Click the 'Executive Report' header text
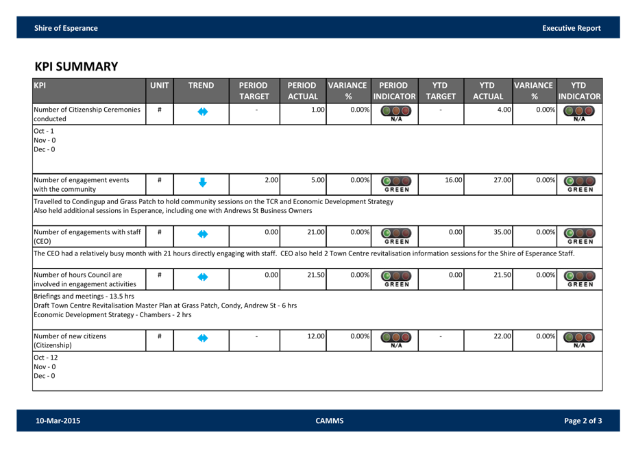Image resolution: width=636 pixels, height=450 pixels. tap(571, 28)
